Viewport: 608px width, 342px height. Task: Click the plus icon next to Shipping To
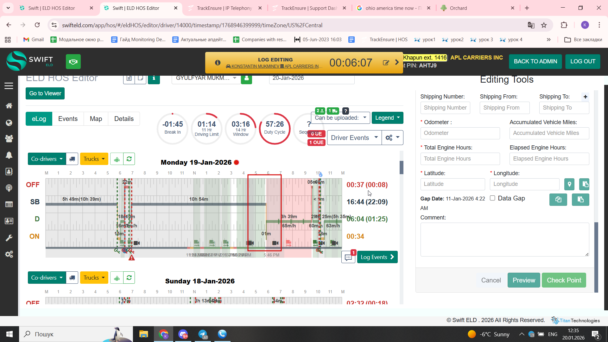point(585,97)
